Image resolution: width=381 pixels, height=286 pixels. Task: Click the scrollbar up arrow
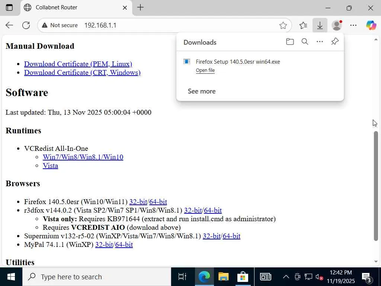(376, 39)
